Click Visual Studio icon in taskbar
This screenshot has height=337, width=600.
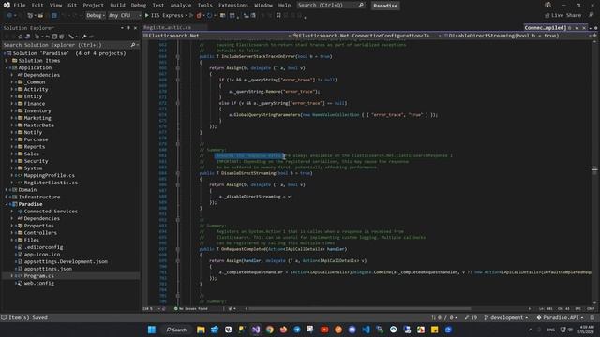pyautogui.click(x=256, y=330)
